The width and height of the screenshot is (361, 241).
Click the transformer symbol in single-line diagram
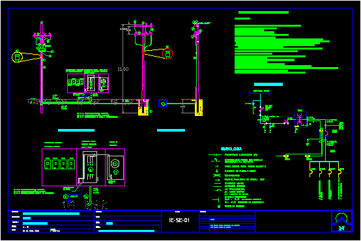click(x=300, y=119)
